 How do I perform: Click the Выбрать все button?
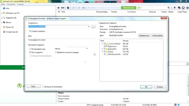click(x=144, y=36)
